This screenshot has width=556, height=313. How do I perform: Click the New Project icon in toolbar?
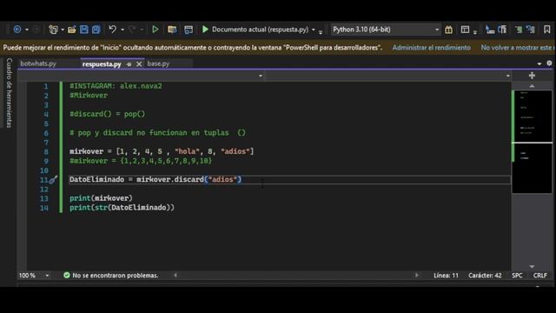pyautogui.click(x=53, y=30)
